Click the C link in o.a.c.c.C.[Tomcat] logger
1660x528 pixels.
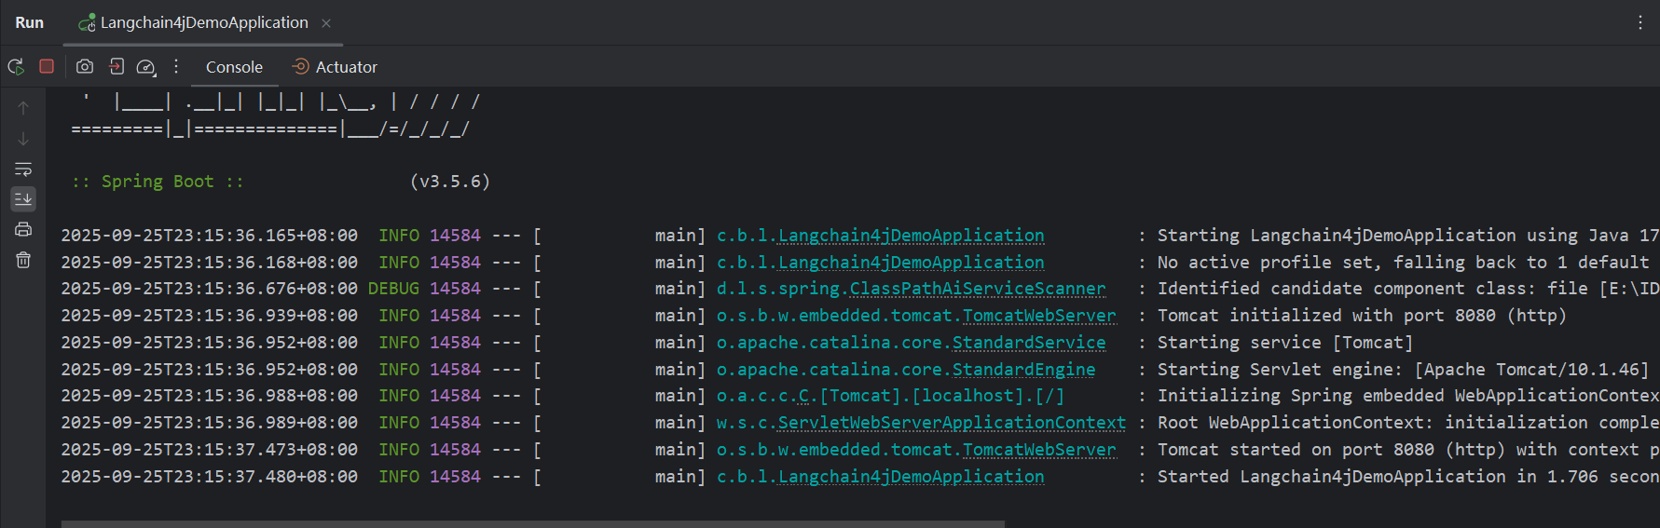click(804, 396)
